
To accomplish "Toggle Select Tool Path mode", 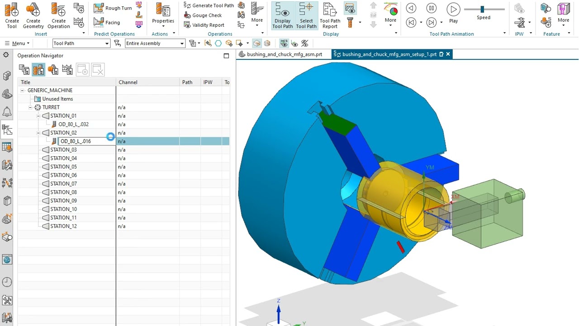I will click(306, 16).
